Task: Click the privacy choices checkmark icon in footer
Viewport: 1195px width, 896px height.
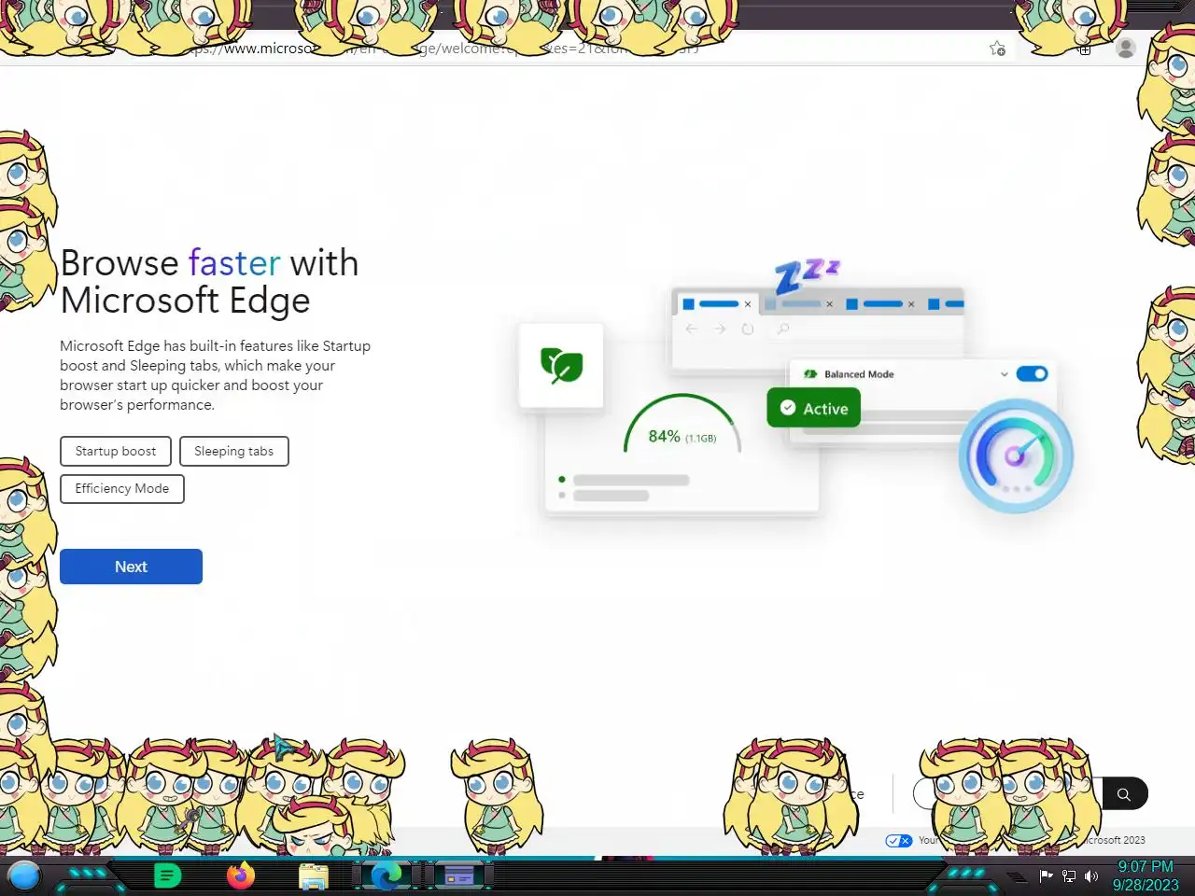Action: point(898,841)
